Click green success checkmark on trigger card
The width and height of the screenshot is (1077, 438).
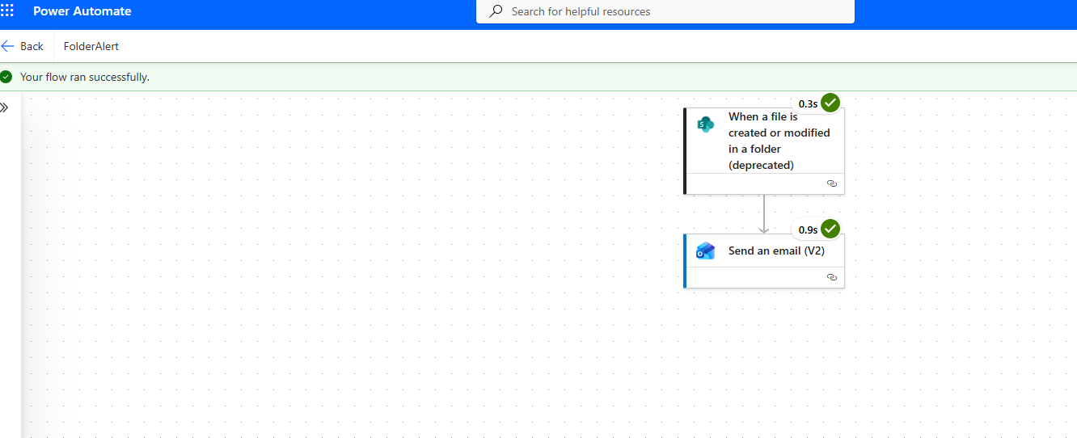[830, 103]
